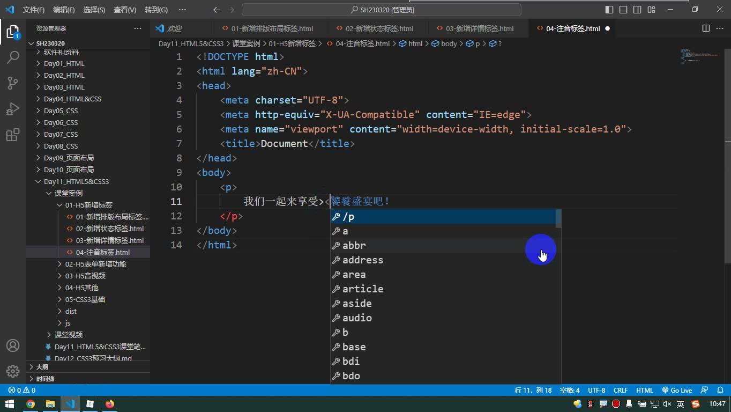Switch to the 02-新增状态标签.html tab
Image resolution: width=731 pixels, height=412 pixels.
click(x=379, y=28)
